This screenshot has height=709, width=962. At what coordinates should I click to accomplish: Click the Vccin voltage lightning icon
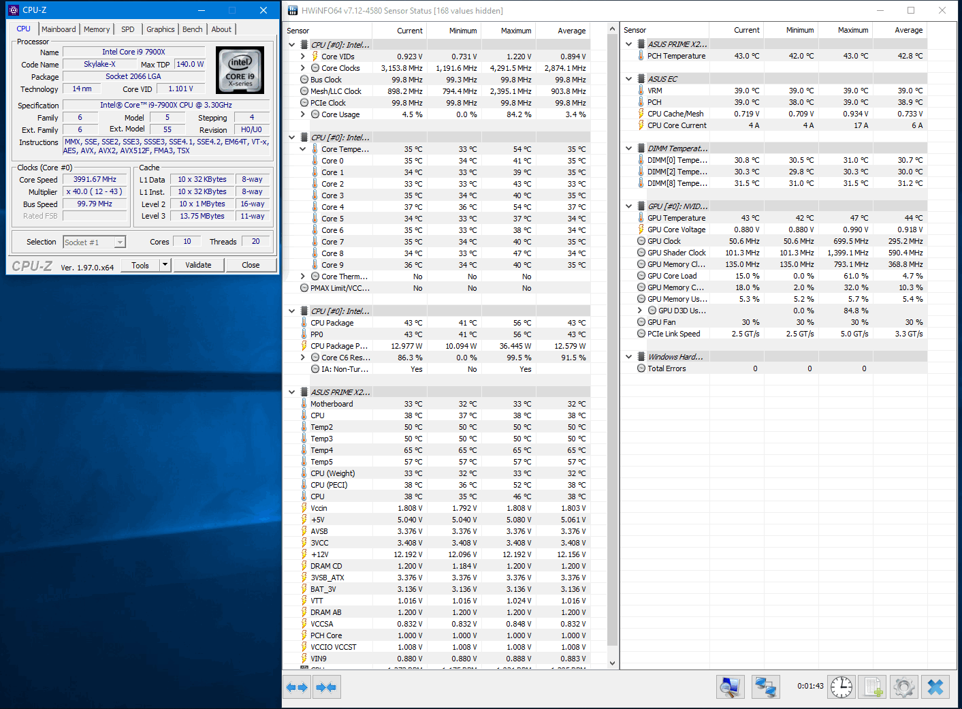304,508
